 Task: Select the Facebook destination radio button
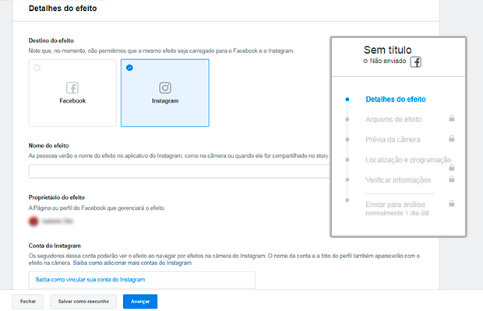tap(37, 68)
